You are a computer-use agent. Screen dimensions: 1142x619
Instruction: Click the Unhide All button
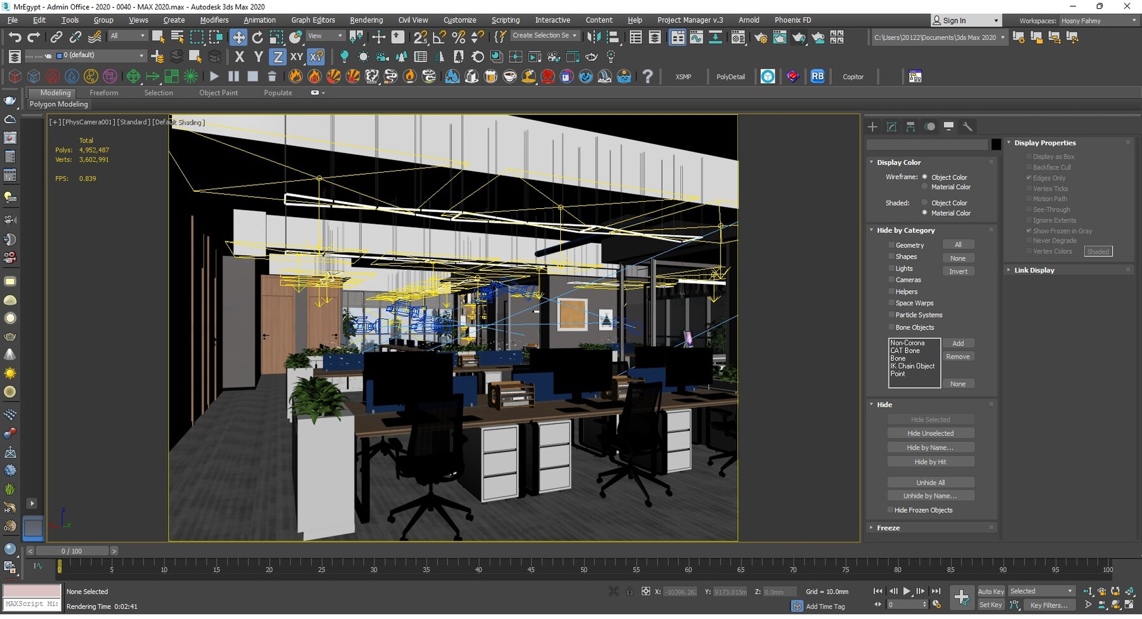(x=930, y=483)
